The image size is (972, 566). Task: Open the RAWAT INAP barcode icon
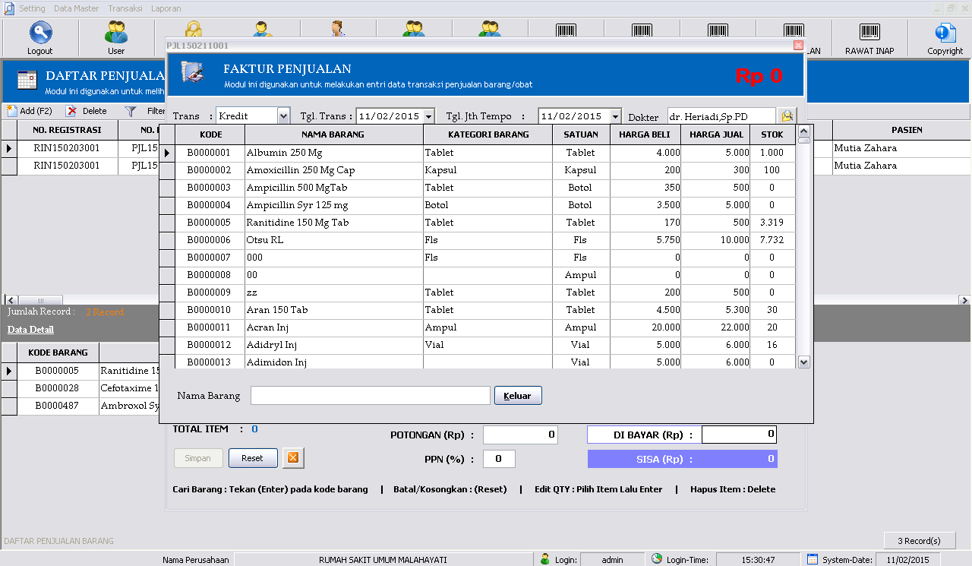[869, 32]
